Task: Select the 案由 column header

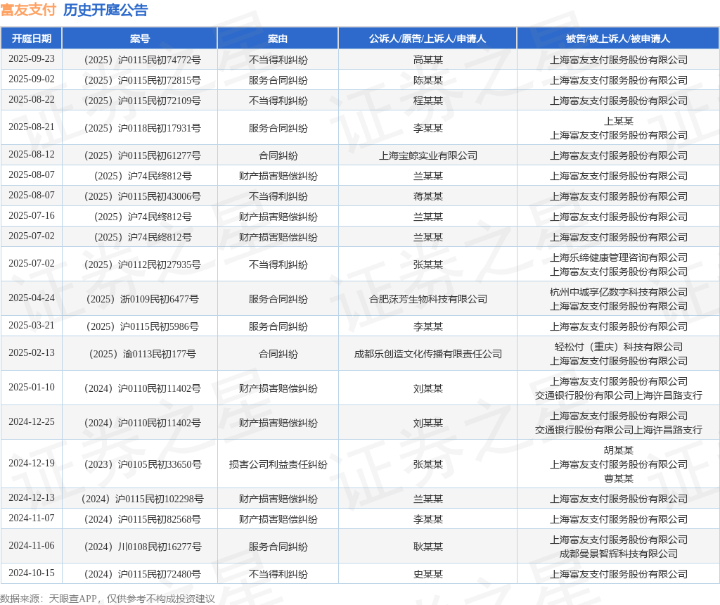Action: pos(278,39)
